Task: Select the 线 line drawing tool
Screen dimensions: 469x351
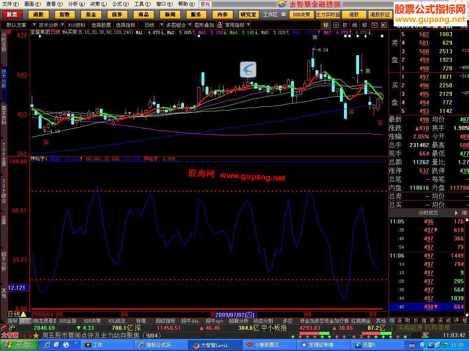Action: tap(355, 25)
